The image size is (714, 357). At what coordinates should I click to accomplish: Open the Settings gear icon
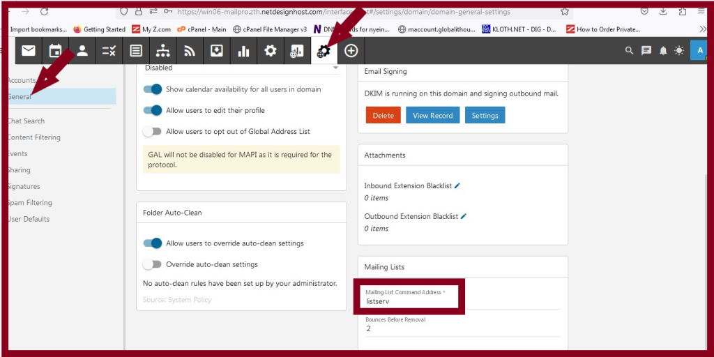pos(271,51)
